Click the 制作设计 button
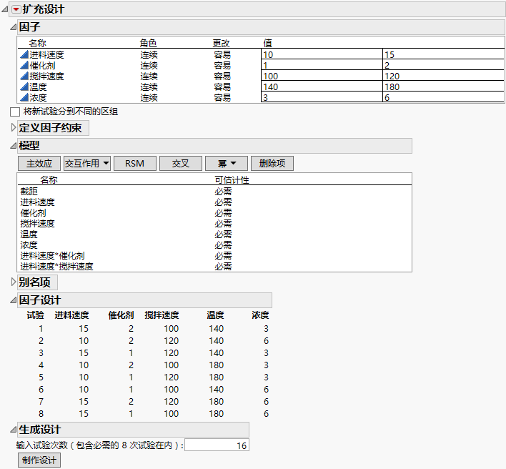Image resolution: width=506 pixels, height=469 pixels. coord(39,460)
